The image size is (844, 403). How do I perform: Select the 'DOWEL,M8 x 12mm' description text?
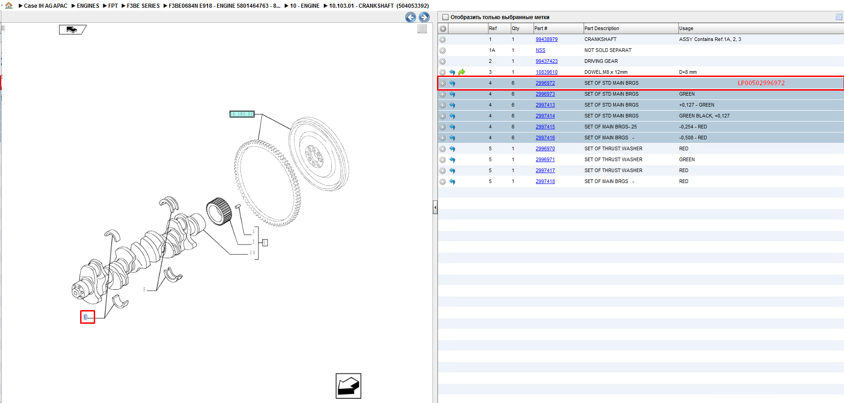pos(606,72)
